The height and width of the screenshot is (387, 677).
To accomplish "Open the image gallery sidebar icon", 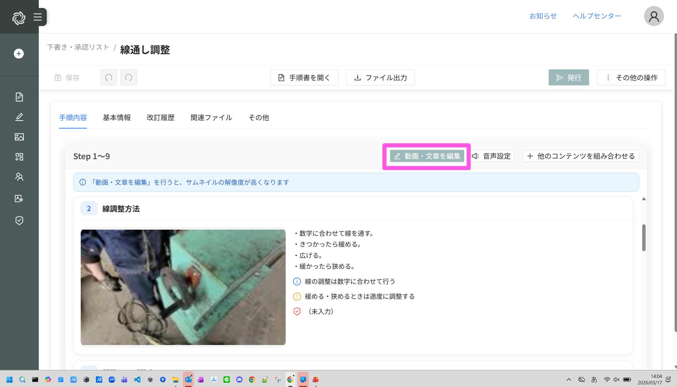I will click(x=19, y=137).
